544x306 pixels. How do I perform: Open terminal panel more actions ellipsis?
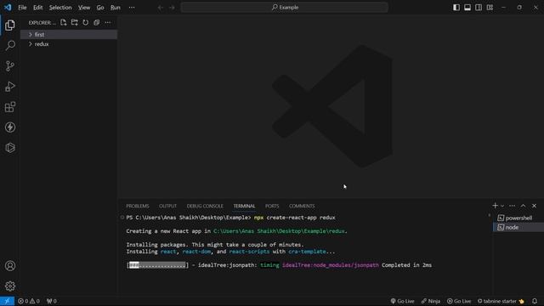512,206
